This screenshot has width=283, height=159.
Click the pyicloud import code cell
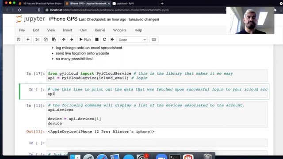click(x=157, y=76)
